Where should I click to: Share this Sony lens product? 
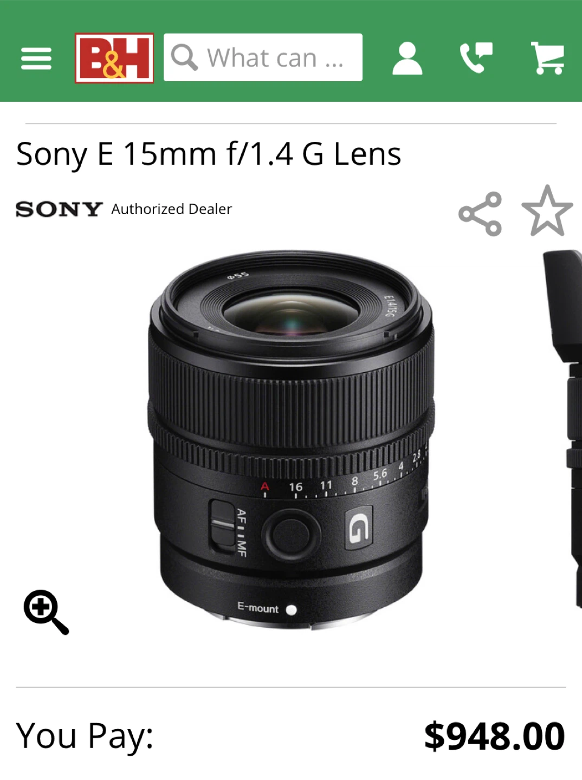coord(480,214)
